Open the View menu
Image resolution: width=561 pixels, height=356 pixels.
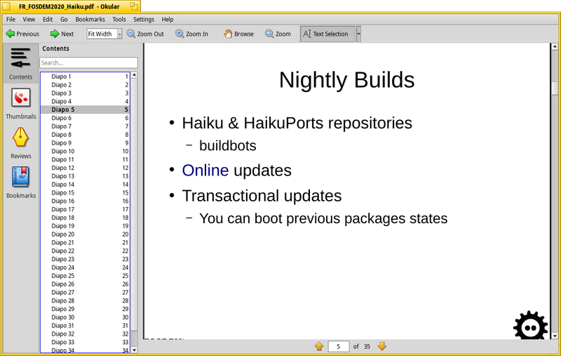click(29, 20)
